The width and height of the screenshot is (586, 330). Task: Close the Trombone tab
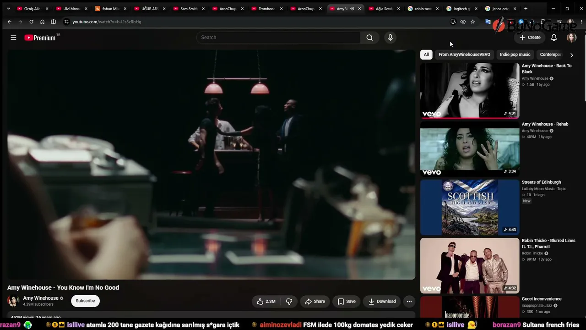281,9
